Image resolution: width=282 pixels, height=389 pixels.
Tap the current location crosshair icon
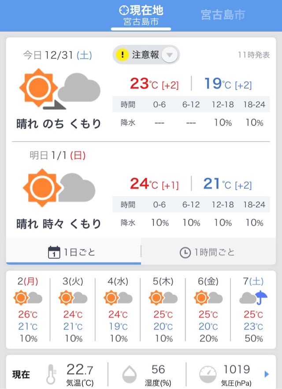[x=124, y=10]
